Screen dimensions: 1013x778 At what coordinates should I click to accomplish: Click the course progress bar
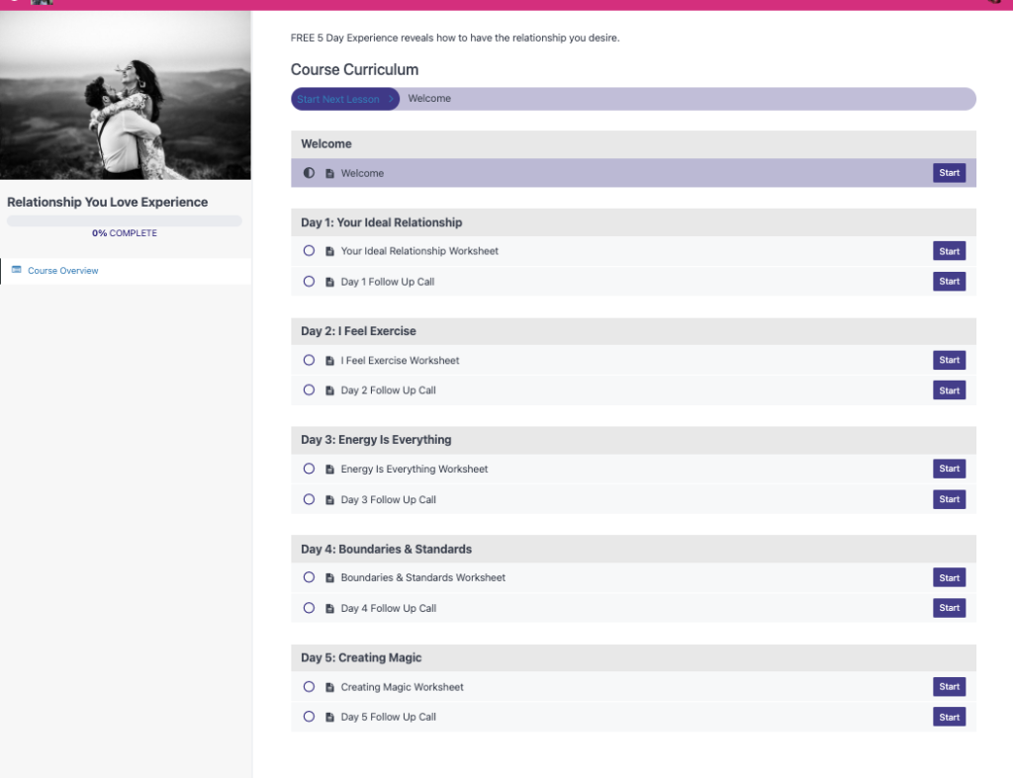tap(124, 220)
